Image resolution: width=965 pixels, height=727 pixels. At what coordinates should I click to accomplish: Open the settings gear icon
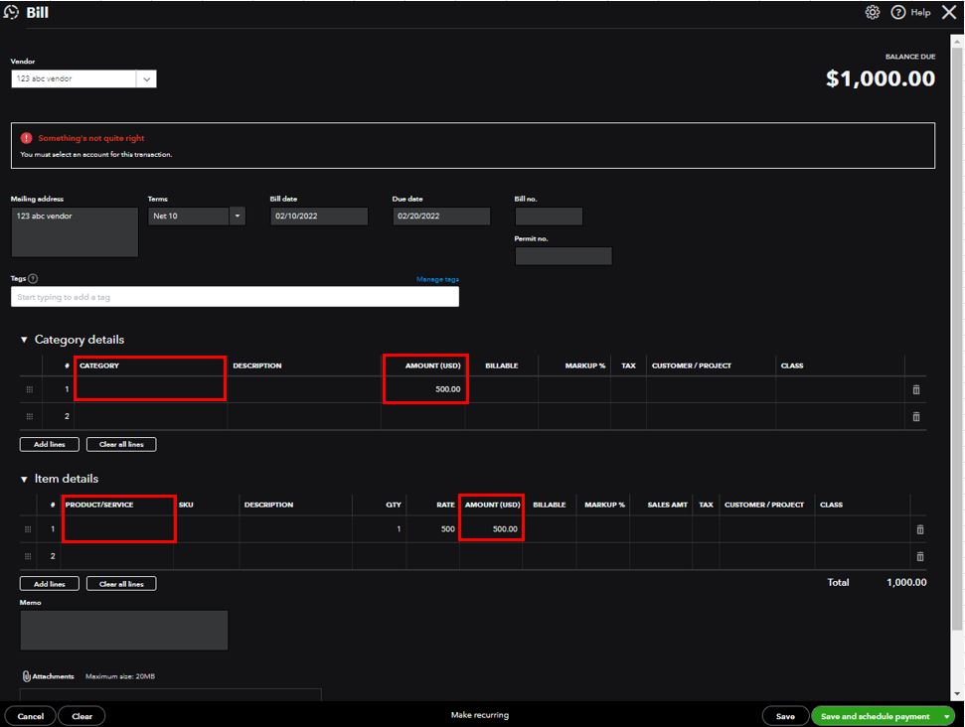click(873, 13)
